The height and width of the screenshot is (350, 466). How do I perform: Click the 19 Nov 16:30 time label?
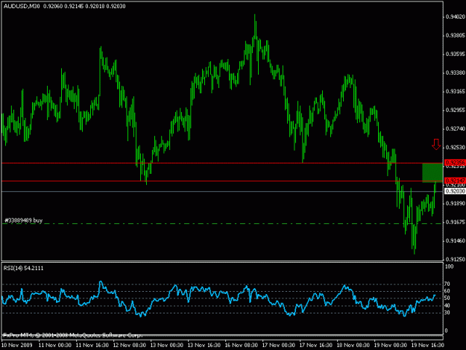(x=428, y=346)
